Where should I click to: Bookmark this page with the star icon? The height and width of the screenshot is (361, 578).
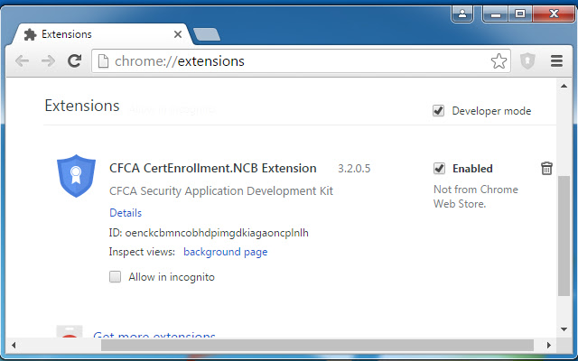(499, 61)
